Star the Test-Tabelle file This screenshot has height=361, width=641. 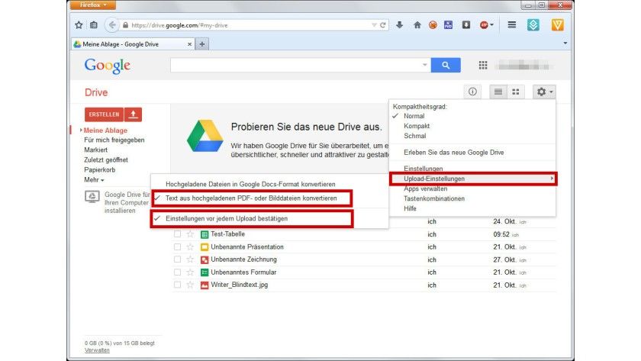tap(190, 234)
